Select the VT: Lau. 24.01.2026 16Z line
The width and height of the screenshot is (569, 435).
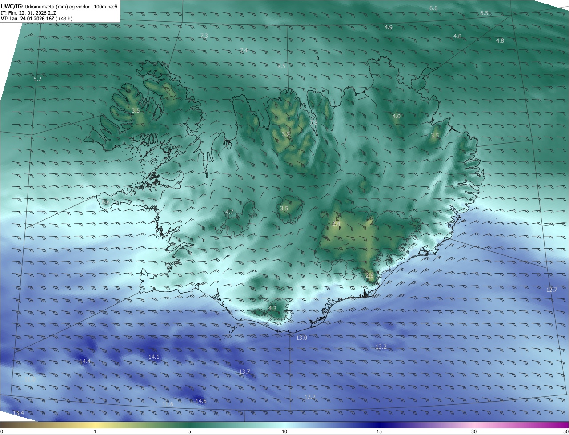37,19
